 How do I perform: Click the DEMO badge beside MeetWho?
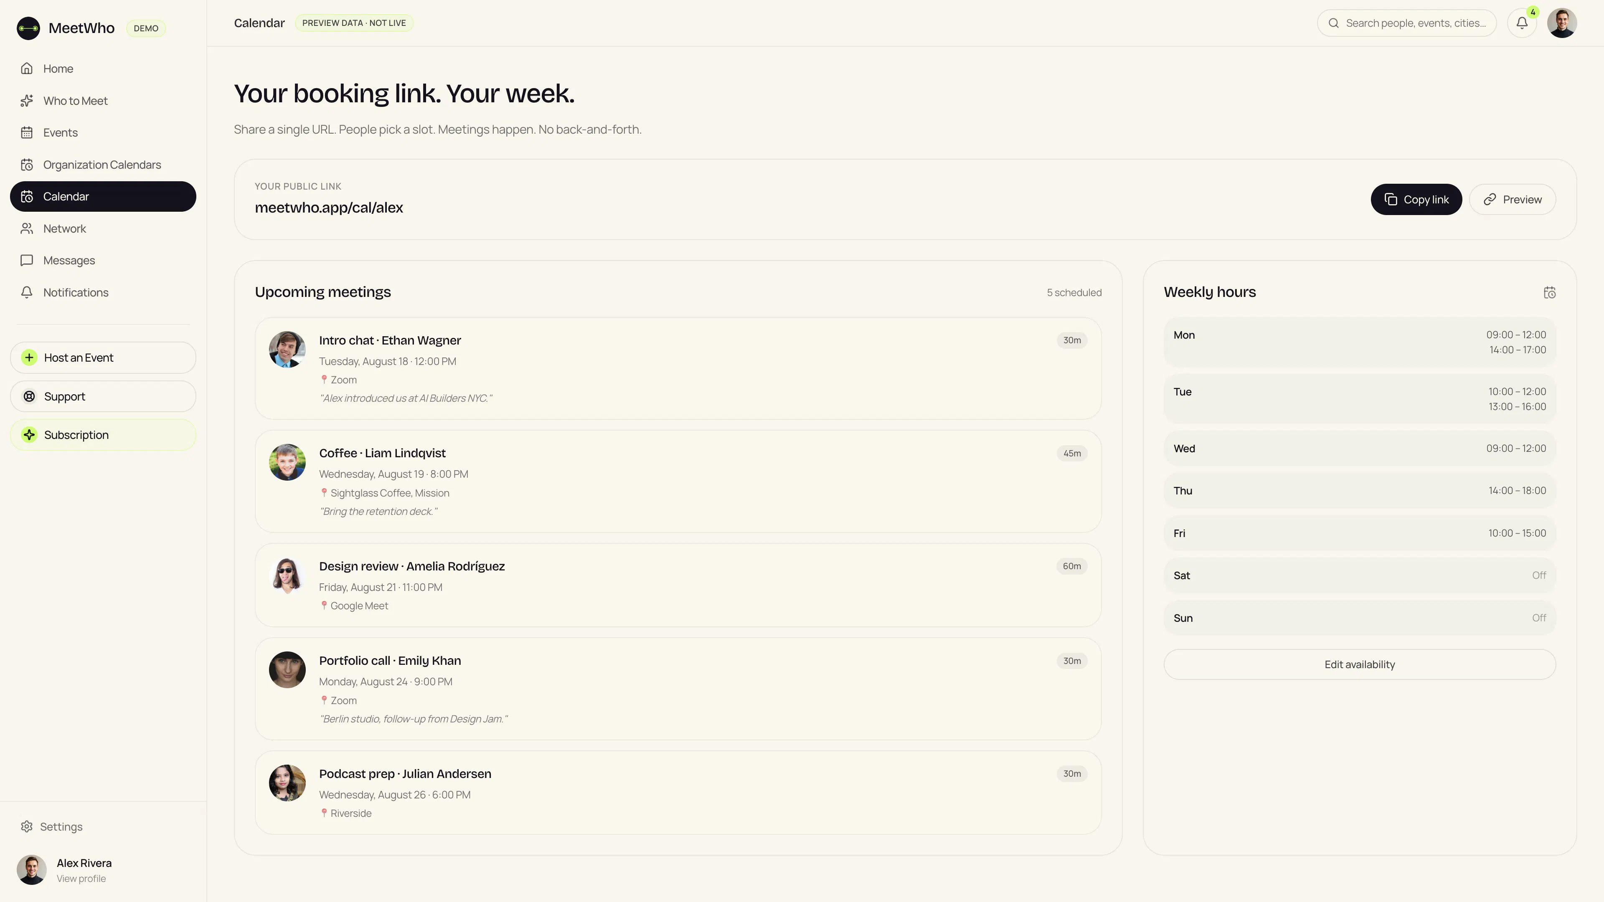(x=146, y=28)
